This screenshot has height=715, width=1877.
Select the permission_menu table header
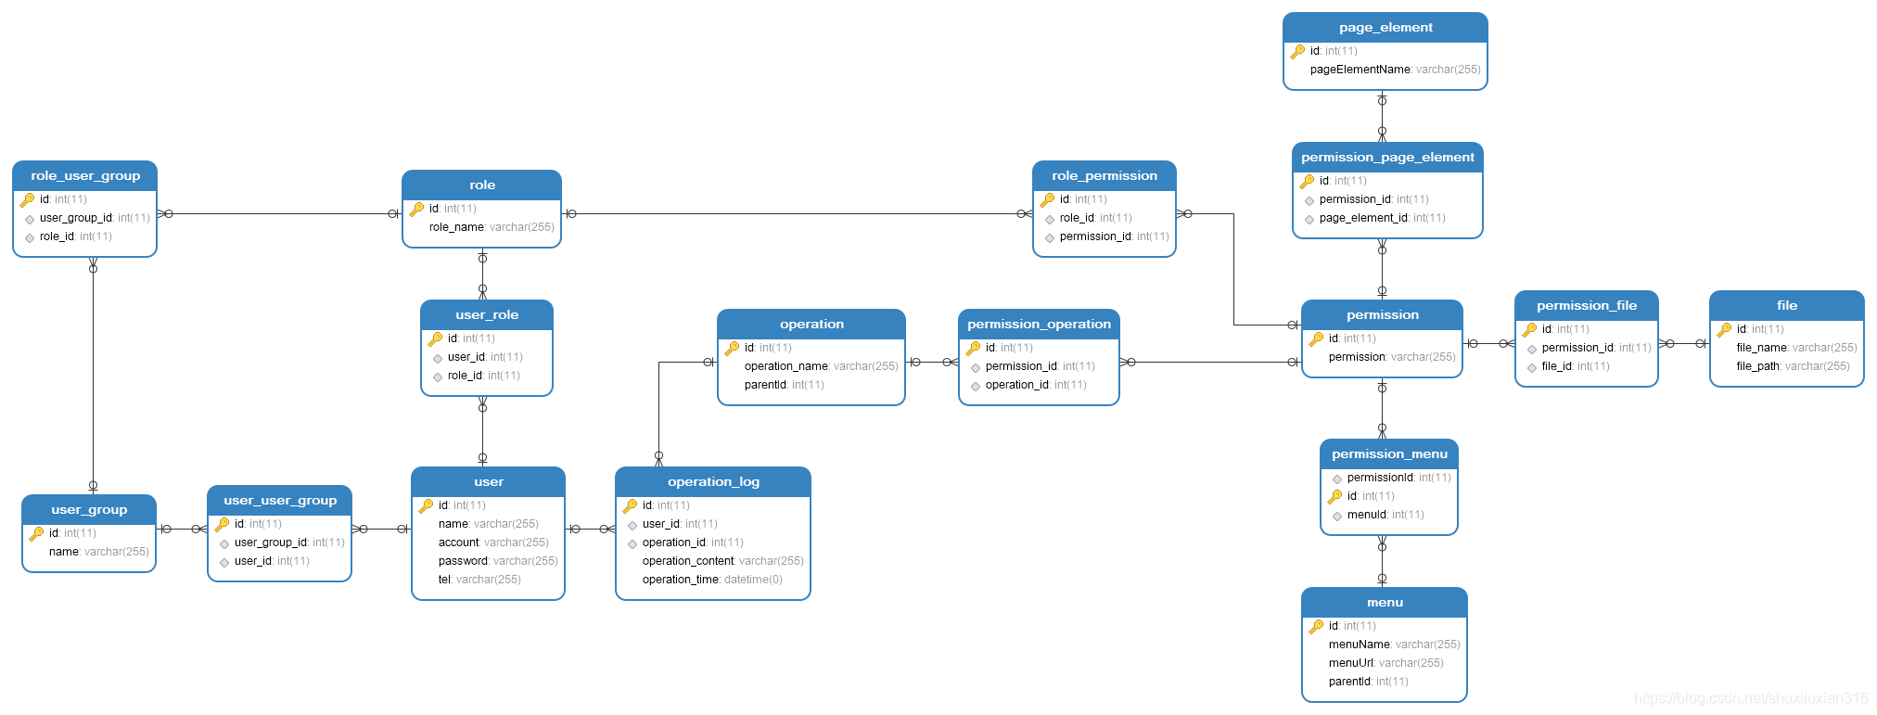pyautogui.click(x=1389, y=454)
